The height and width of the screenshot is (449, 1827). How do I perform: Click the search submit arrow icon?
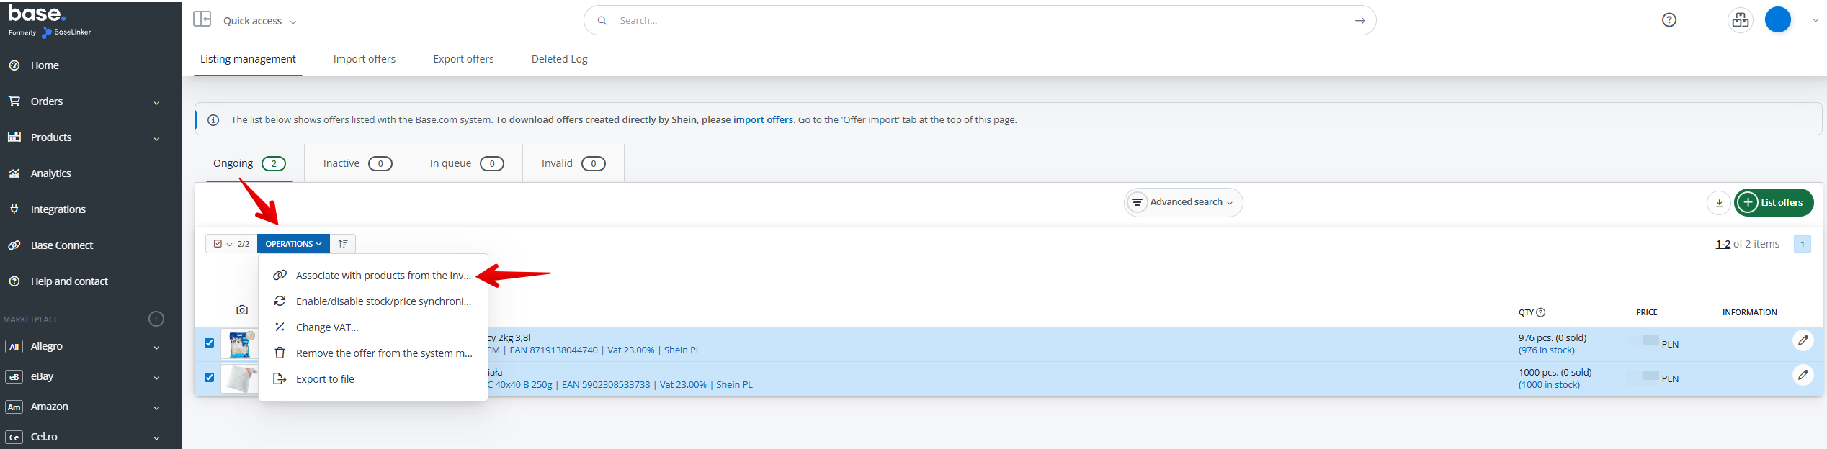1359,21
